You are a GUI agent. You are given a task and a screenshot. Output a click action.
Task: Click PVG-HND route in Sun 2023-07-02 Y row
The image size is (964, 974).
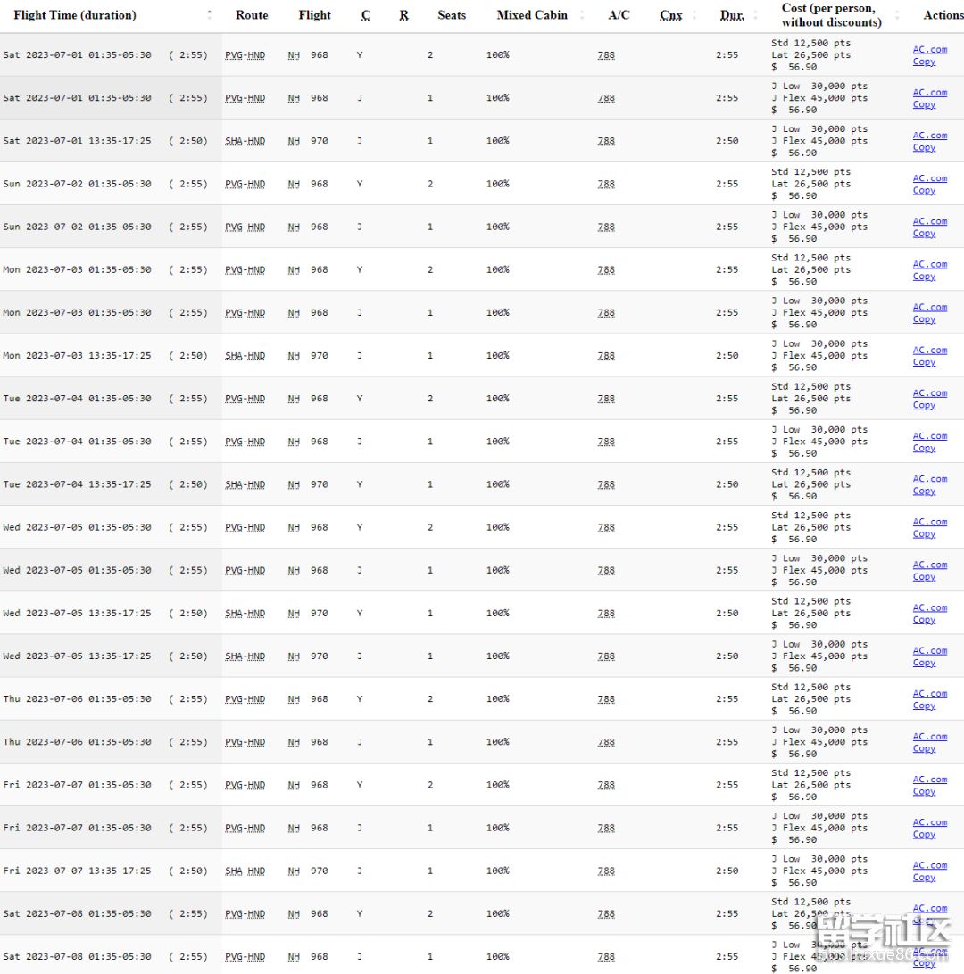pyautogui.click(x=245, y=184)
